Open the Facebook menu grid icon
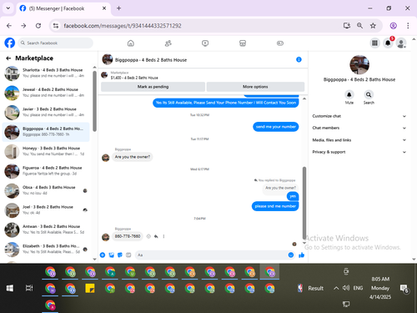Screen dimensions: 417x313 click(374, 43)
